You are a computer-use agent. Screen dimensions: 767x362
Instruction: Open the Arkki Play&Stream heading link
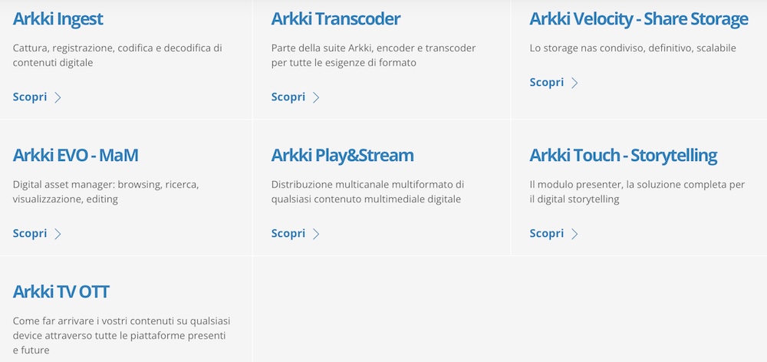pos(342,156)
